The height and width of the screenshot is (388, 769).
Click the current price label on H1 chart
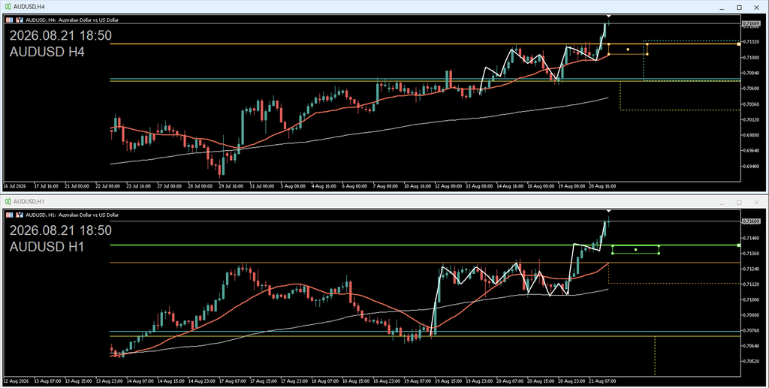pos(751,221)
